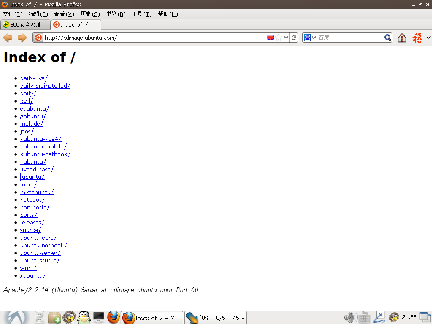Open the 工具(T) menu
The width and height of the screenshot is (432, 324).
[142, 14]
